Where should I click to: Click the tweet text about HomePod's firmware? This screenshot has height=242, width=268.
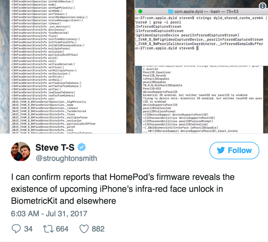(123, 189)
